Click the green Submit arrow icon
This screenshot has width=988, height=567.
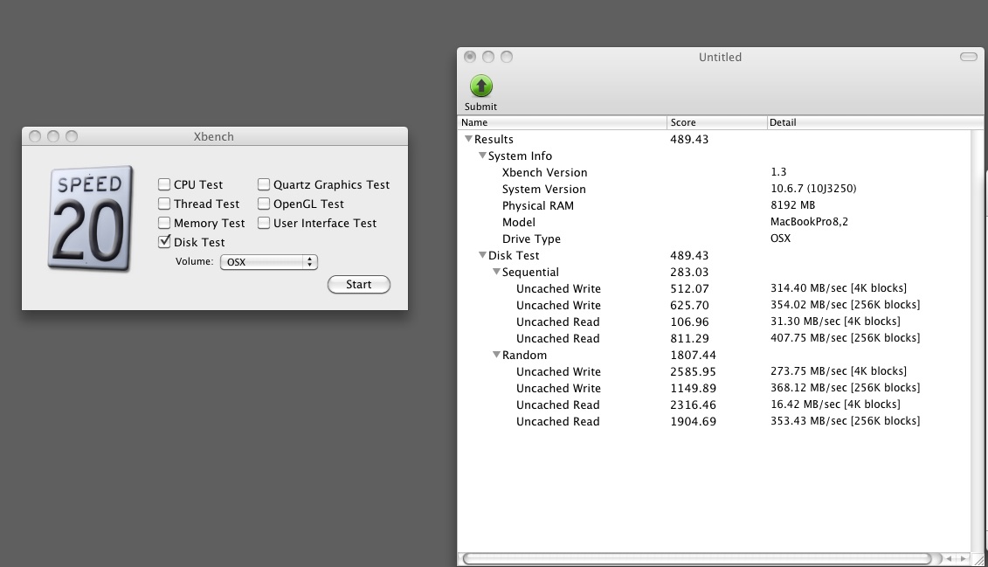[x=481, y=86]
